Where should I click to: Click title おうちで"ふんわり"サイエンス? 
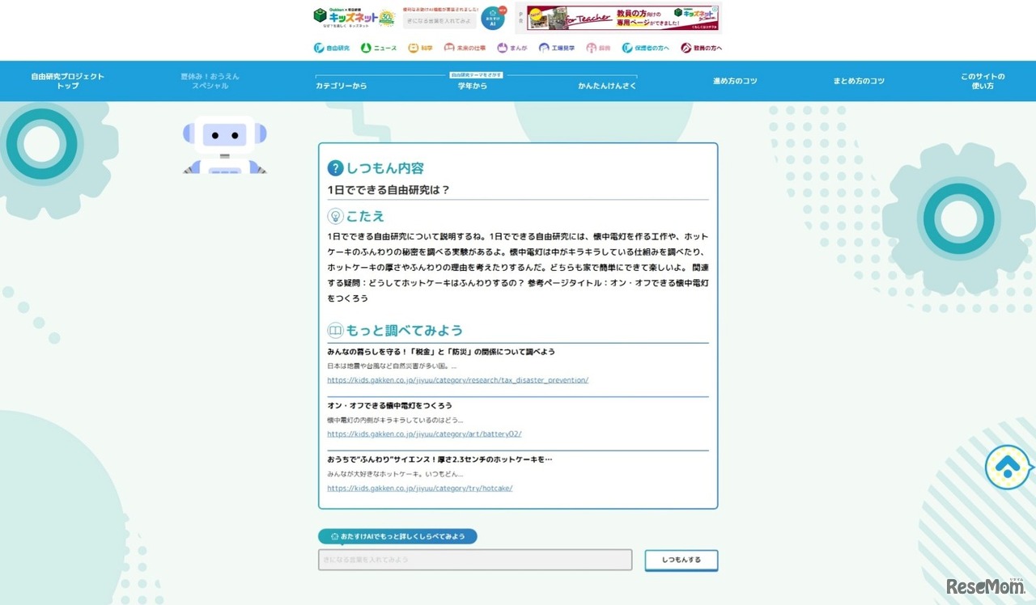click(x=439, y=460)
